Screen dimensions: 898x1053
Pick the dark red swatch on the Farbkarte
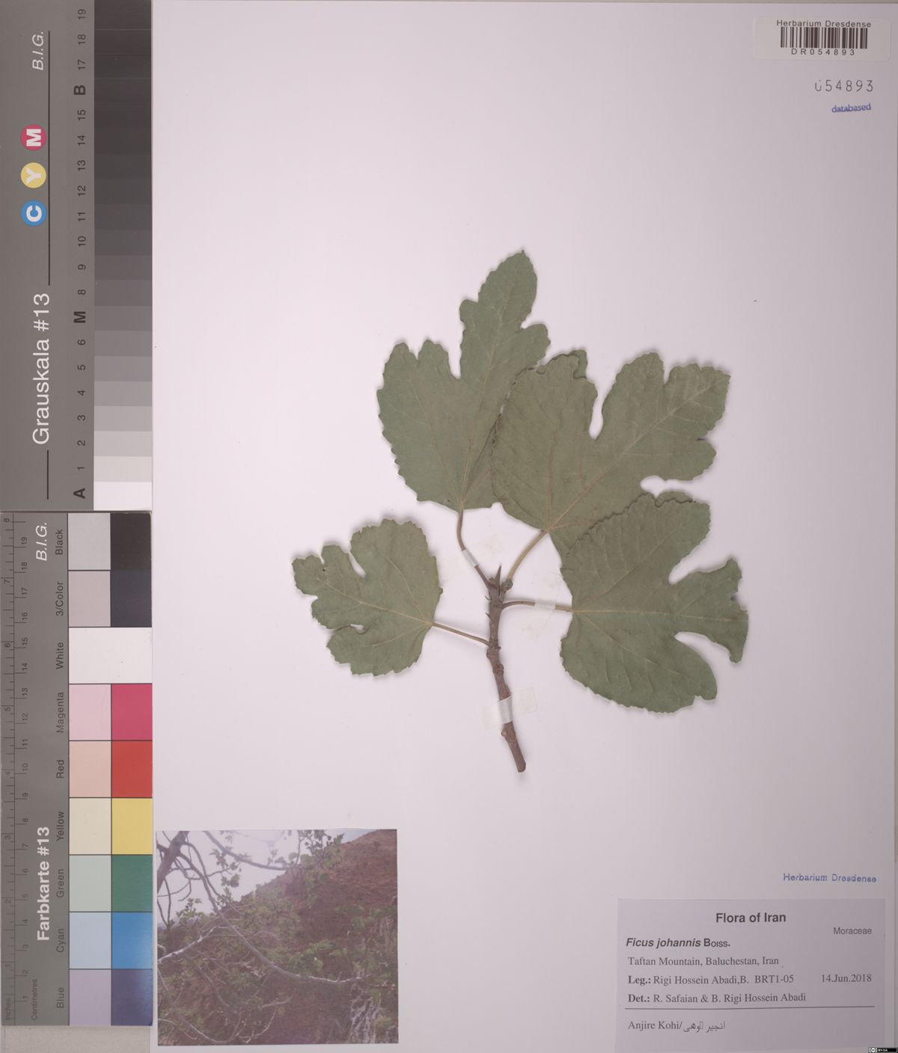(x=131, y=769)
